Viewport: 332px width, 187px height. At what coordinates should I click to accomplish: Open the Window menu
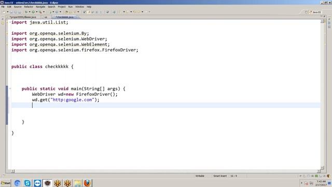coord(79,7)
